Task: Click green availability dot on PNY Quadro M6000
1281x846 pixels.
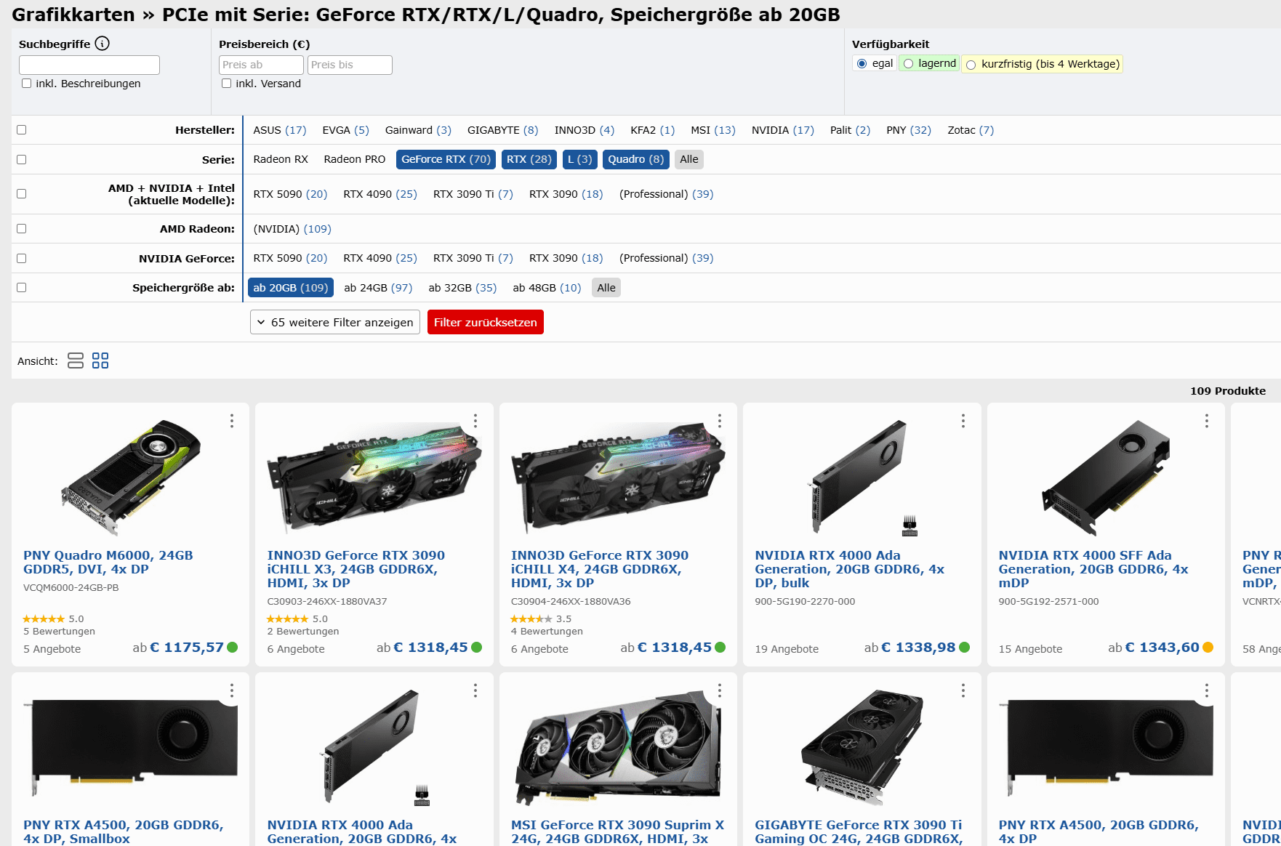Action: 233,648
